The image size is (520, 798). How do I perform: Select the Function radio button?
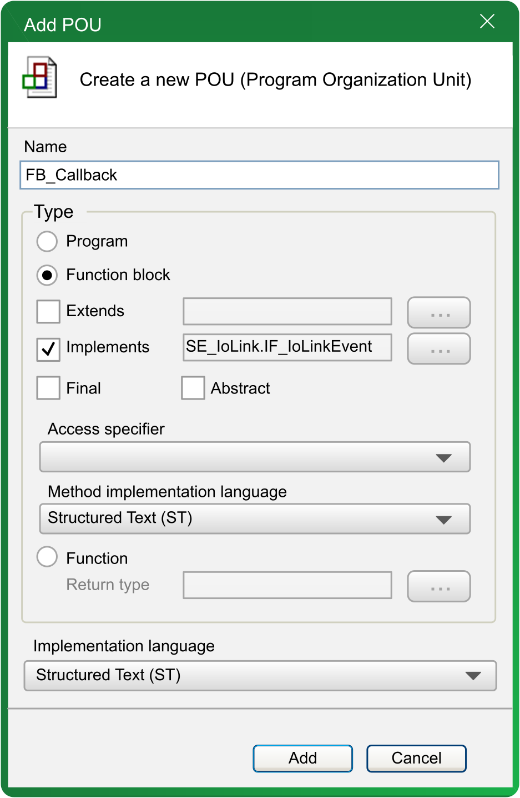[x=47, y=556]
